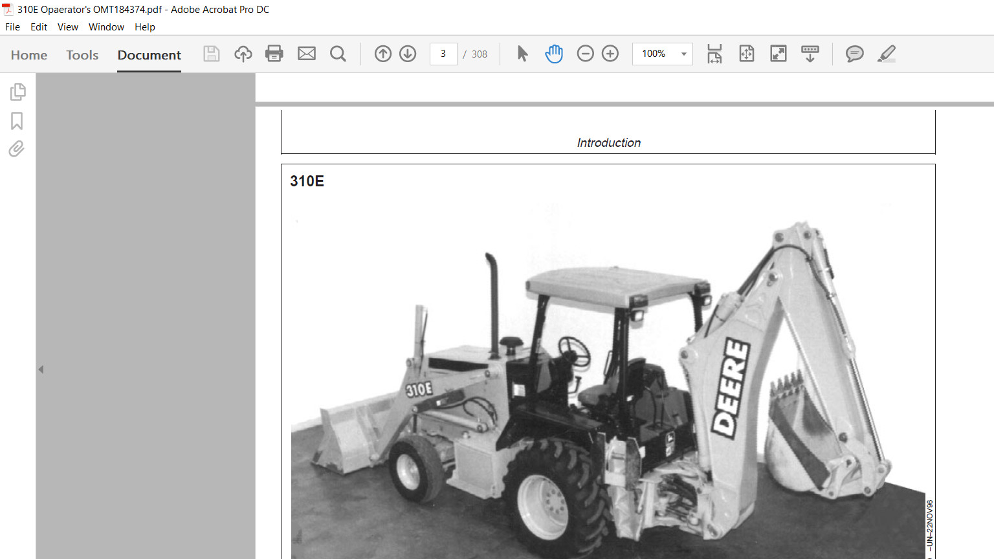Click the Read mode keyboard-arrow icon

coord(810,54)
